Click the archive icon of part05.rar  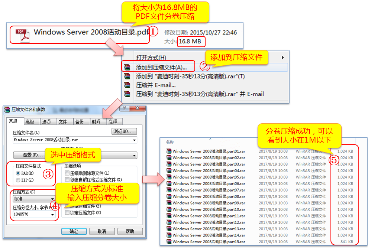(x=169, y=177)
